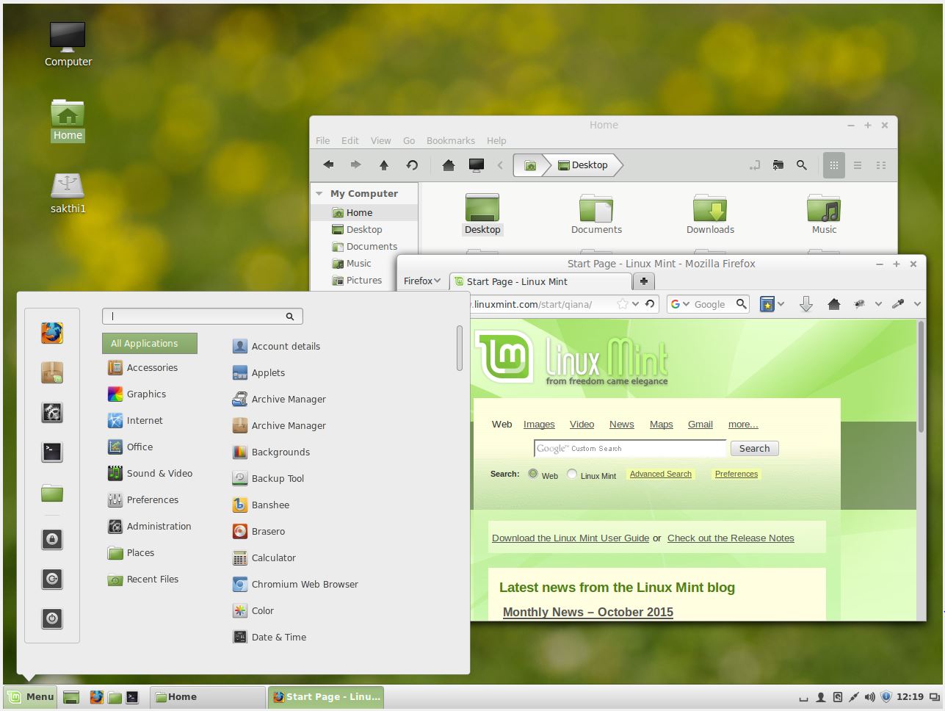Open search engine Google dropdown in Firefox
Viewport: 945px width, 711px height.
680,304
